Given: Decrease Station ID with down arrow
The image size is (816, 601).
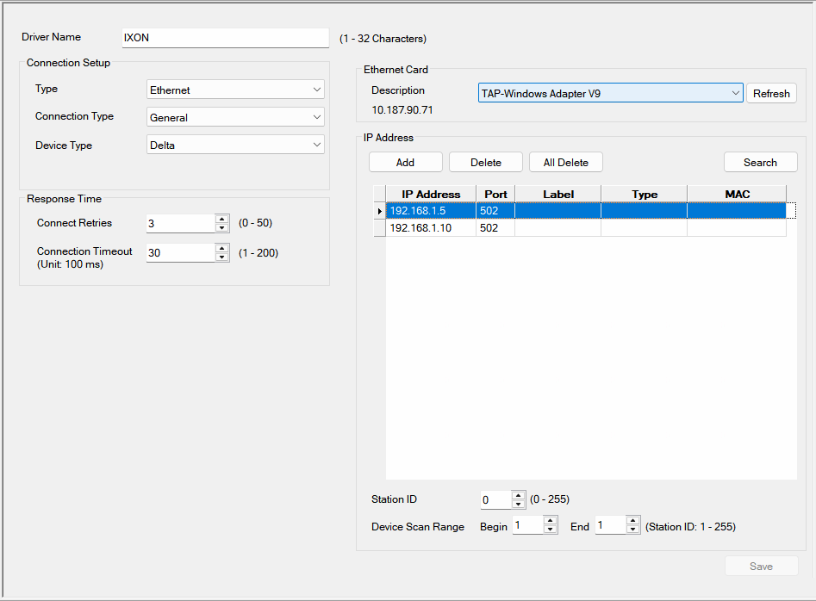Looking at the screenshot, I should pyautogui.click(x=519, y=504).
